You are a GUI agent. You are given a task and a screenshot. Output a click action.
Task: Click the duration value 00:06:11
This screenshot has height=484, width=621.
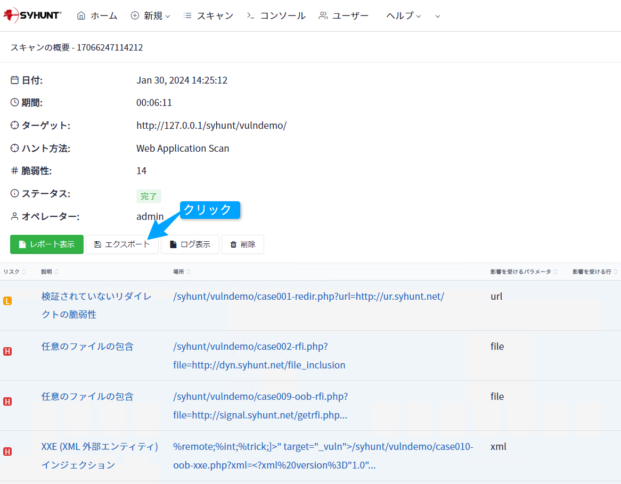click(x=154, y=103)
